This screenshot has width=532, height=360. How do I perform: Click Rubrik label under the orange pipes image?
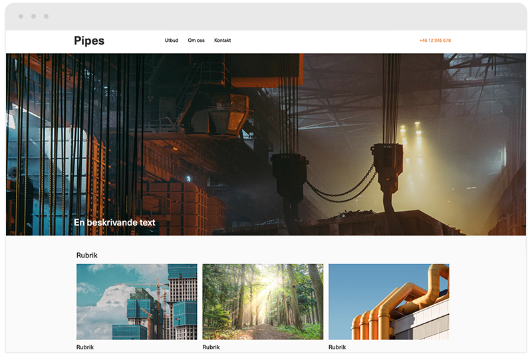[337, 347]
